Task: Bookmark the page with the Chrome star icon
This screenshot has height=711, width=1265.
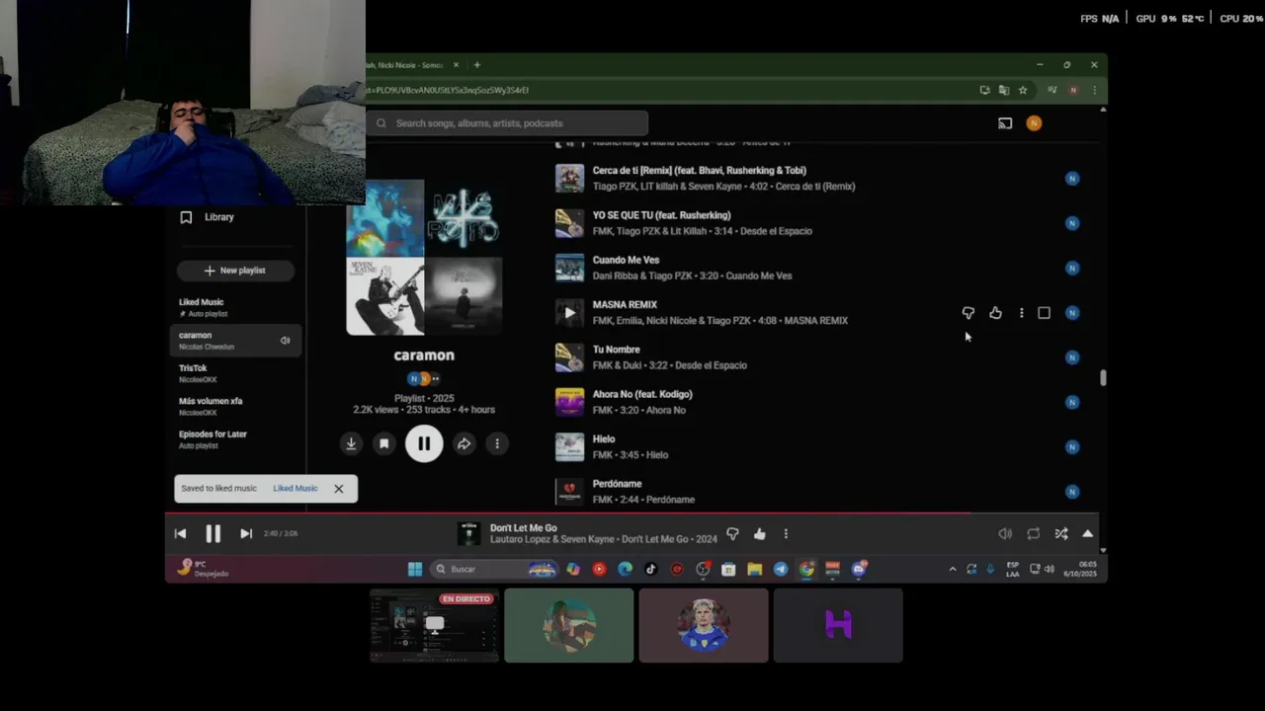Action: click(x=1023, y=90)
